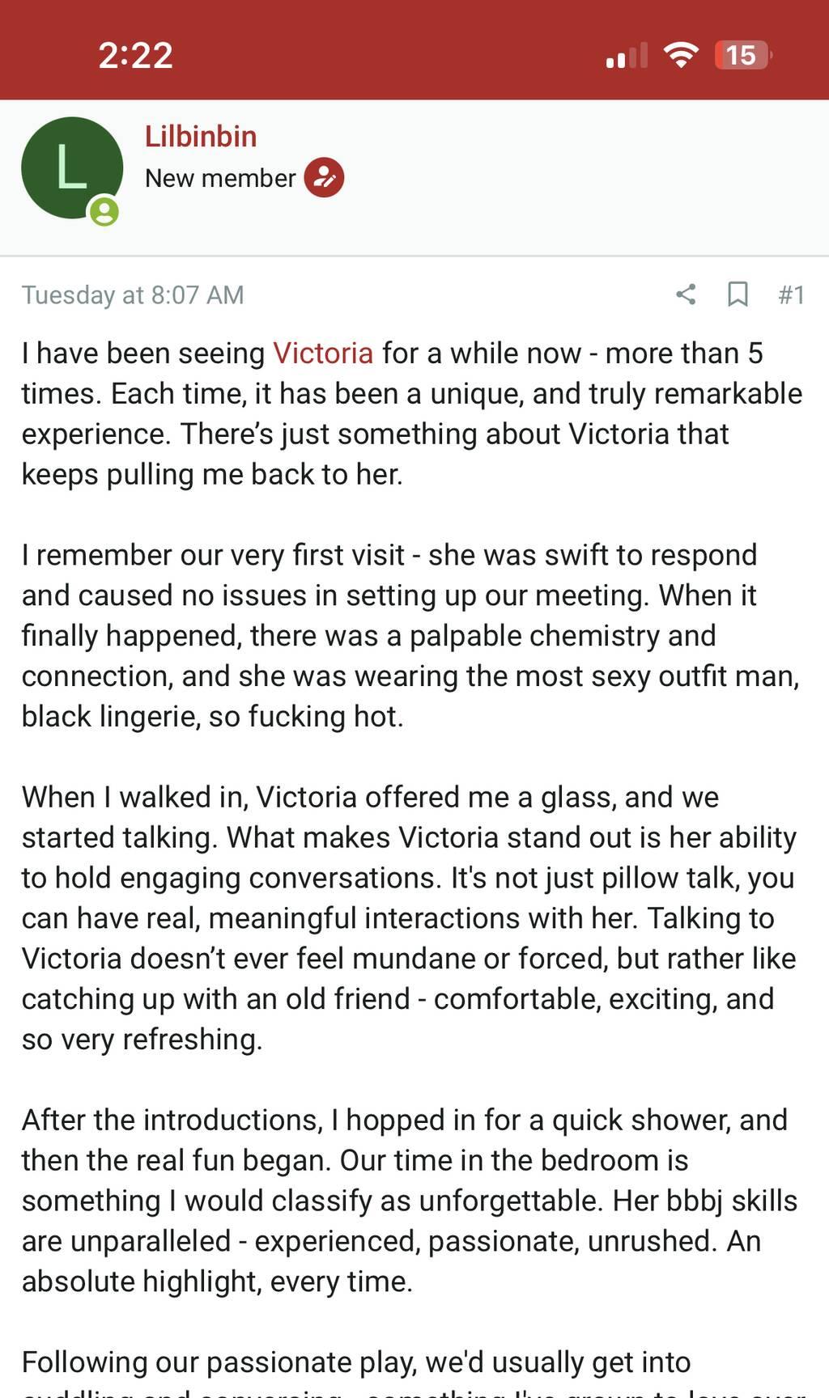This screenshot has height=1398, width=829.
Task: Bookmark this post with the bookmark icon
Action: [737, 294]
